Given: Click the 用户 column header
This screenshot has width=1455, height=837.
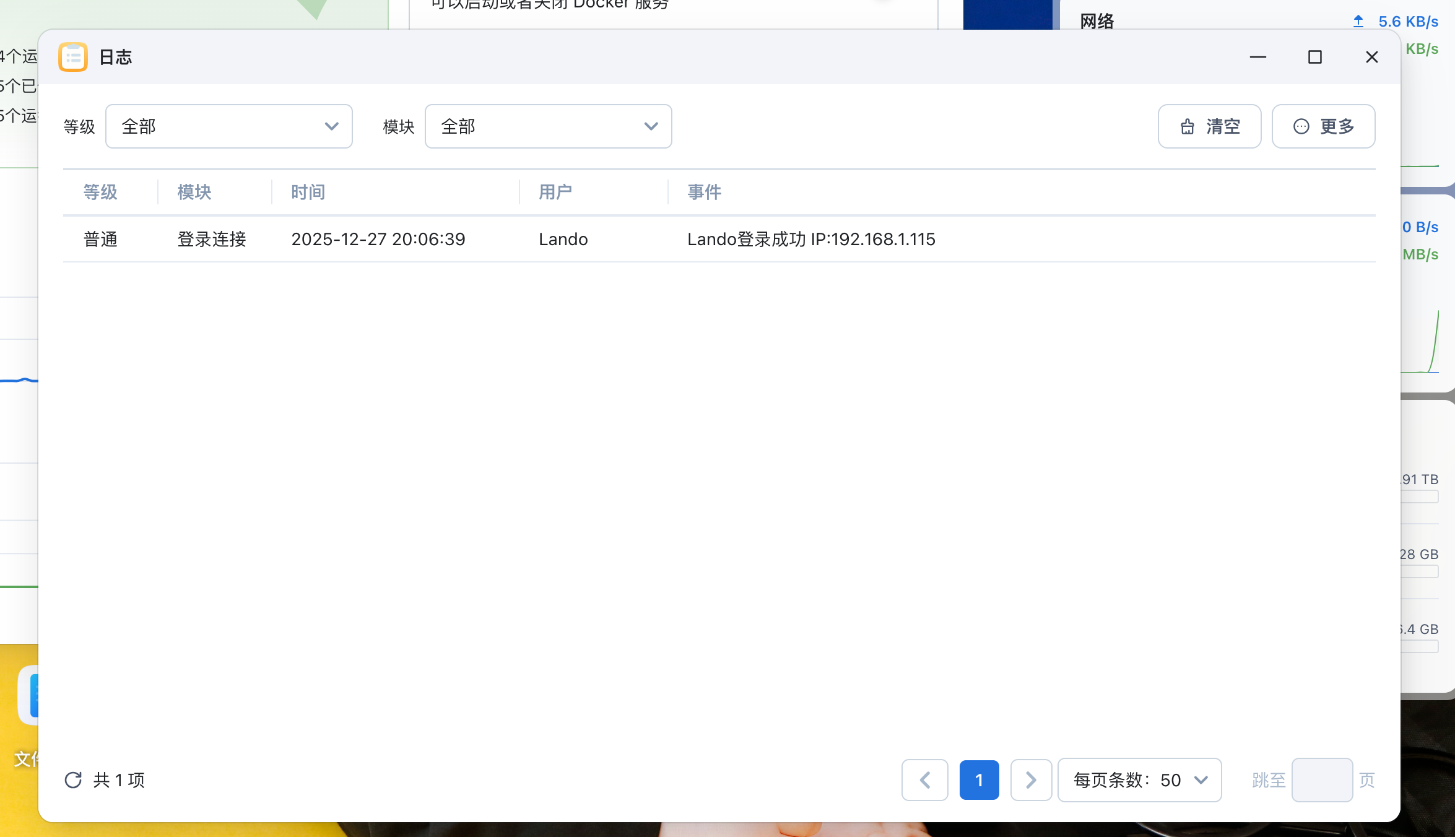Looking at the screenshot, I should click(x=555, y=192).
